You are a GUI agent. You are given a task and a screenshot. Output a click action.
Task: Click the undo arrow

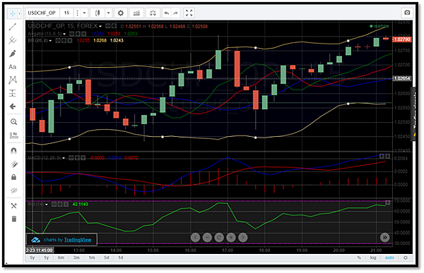pos(167,13)
